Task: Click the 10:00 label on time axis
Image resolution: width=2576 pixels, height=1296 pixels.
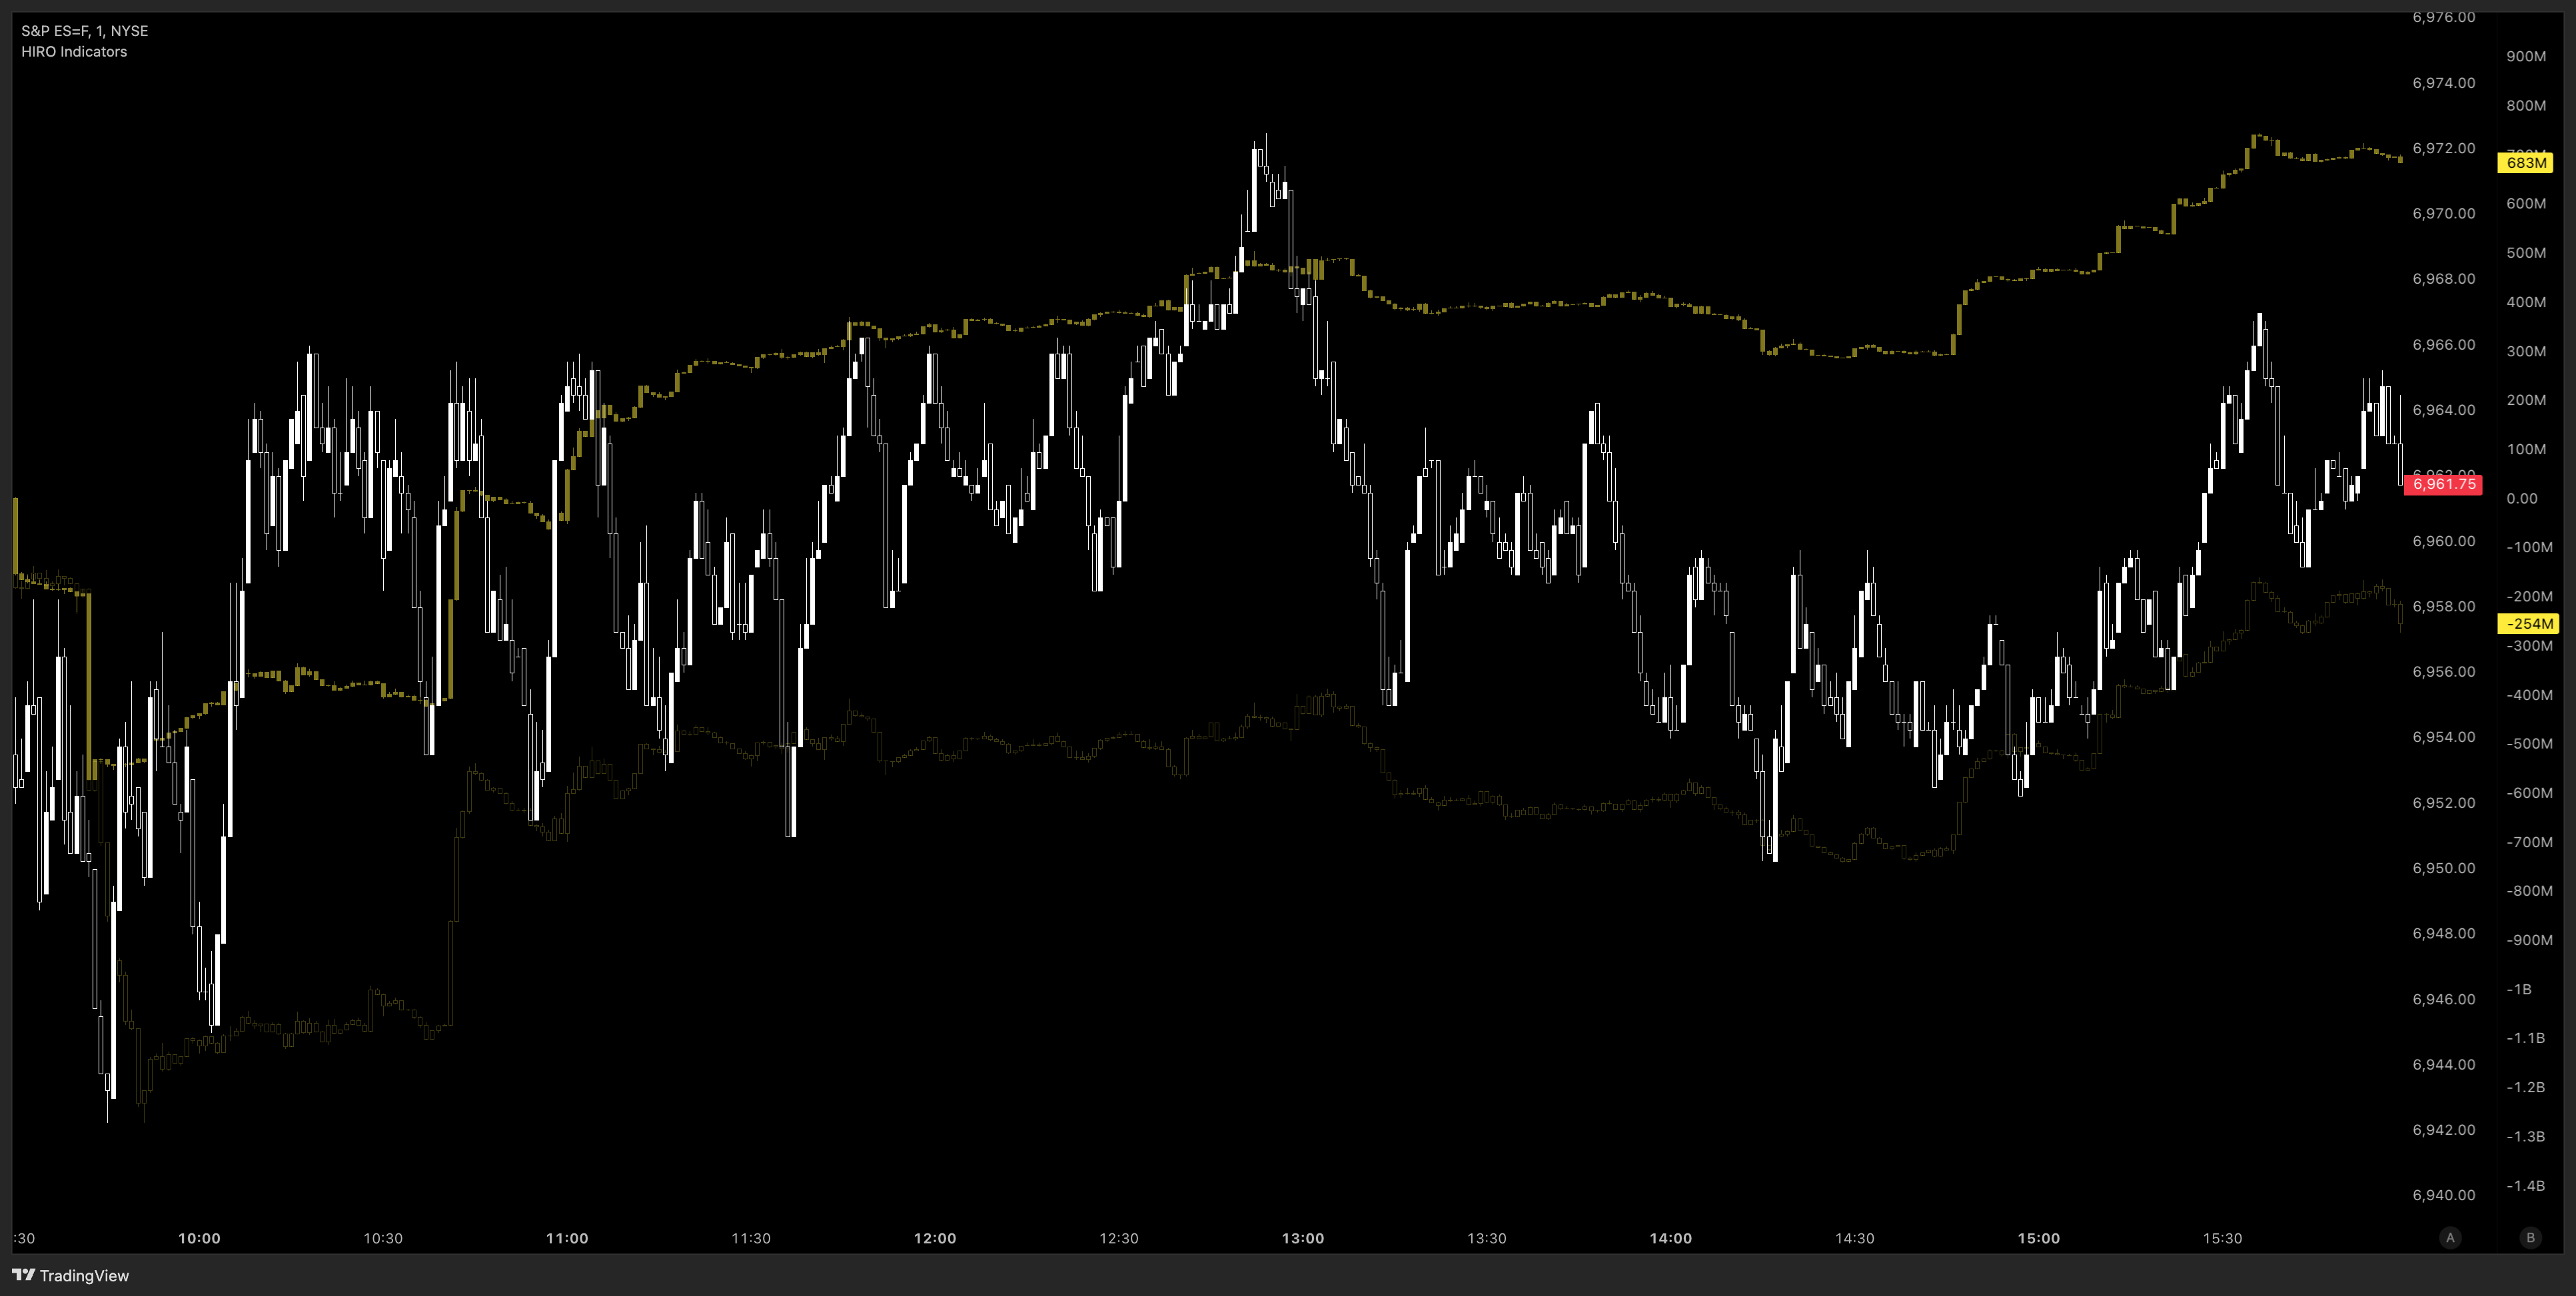Action: 199,1238
